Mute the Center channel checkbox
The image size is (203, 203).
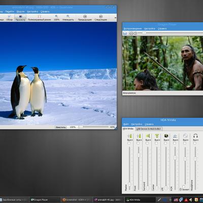pyautogui.click(x=156, y=143)
